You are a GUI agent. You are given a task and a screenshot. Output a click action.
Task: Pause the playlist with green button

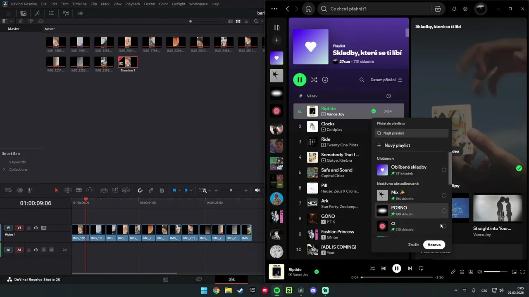[300, 80]
